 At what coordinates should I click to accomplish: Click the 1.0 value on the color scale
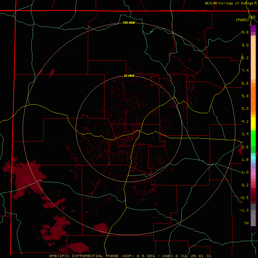245,173
